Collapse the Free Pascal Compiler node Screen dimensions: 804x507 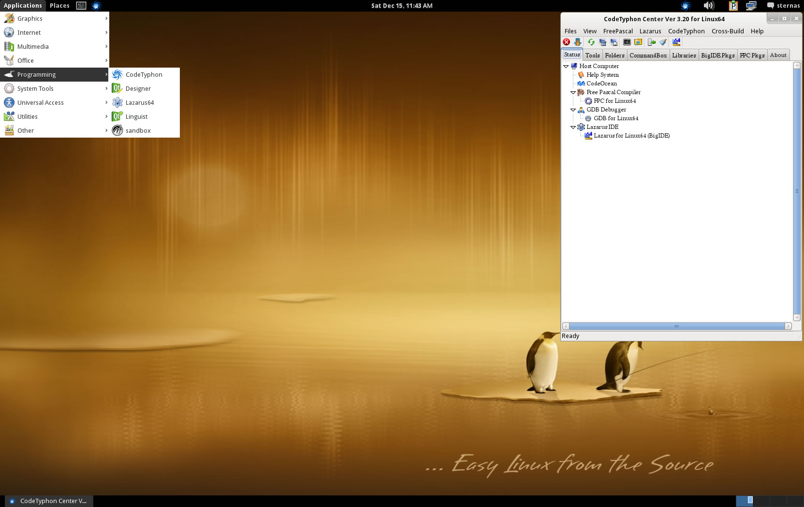click(573, 92)
